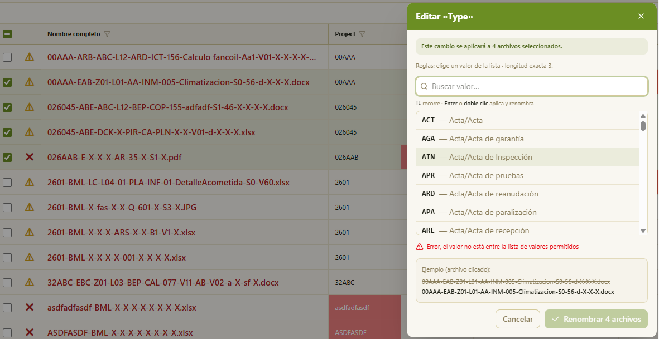The height and width of the screenshot is (339, 659).
Task: Click red X icon on ASDFASDF-BML row
Action: coord(30,333)
